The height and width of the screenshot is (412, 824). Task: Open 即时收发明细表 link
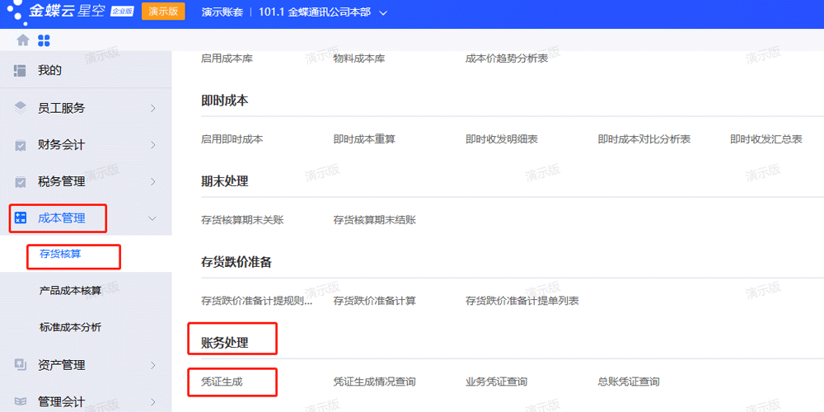tap(501, 139)
